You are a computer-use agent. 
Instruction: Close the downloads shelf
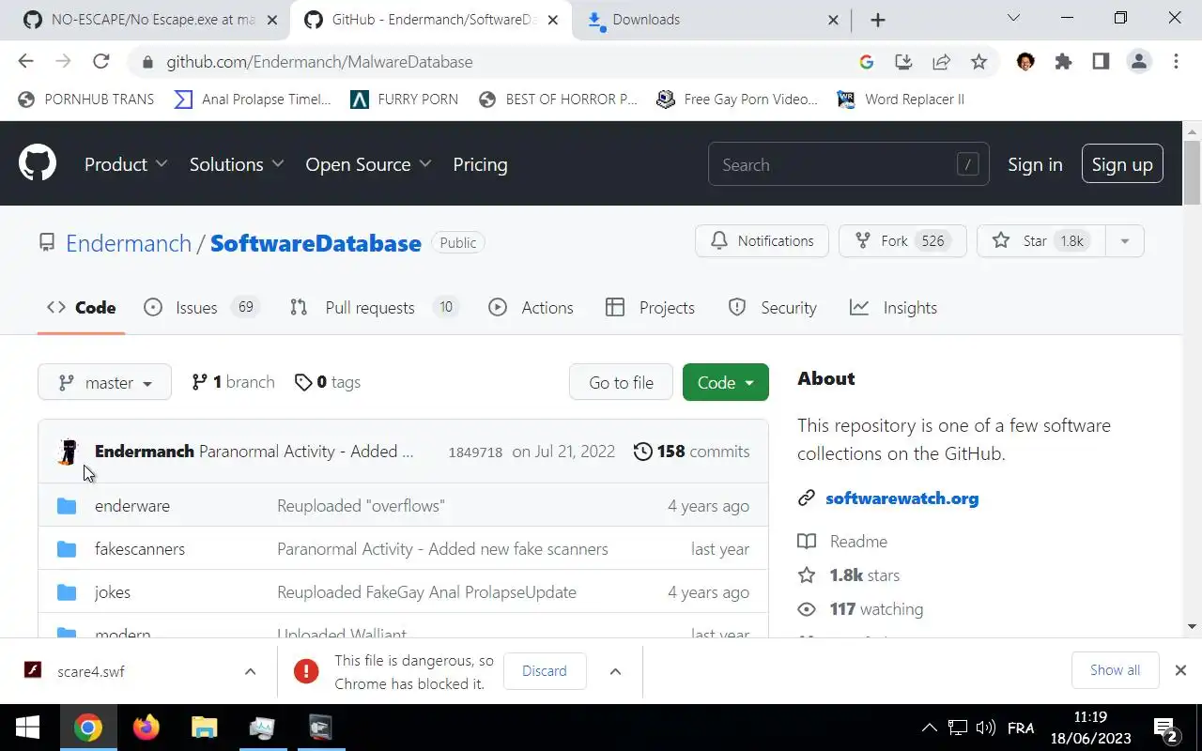1180,670
